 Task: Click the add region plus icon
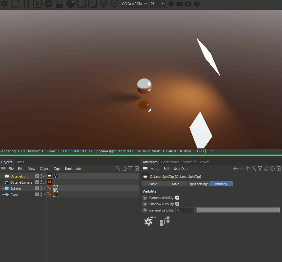[82, 4]
